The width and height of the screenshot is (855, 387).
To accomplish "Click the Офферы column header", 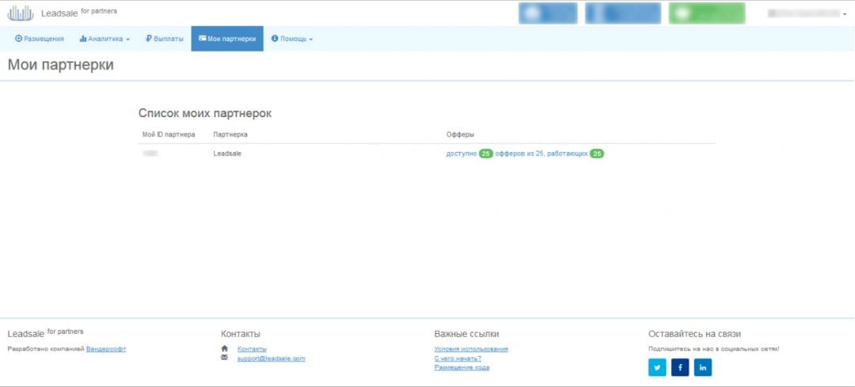I will pos(460,134).
